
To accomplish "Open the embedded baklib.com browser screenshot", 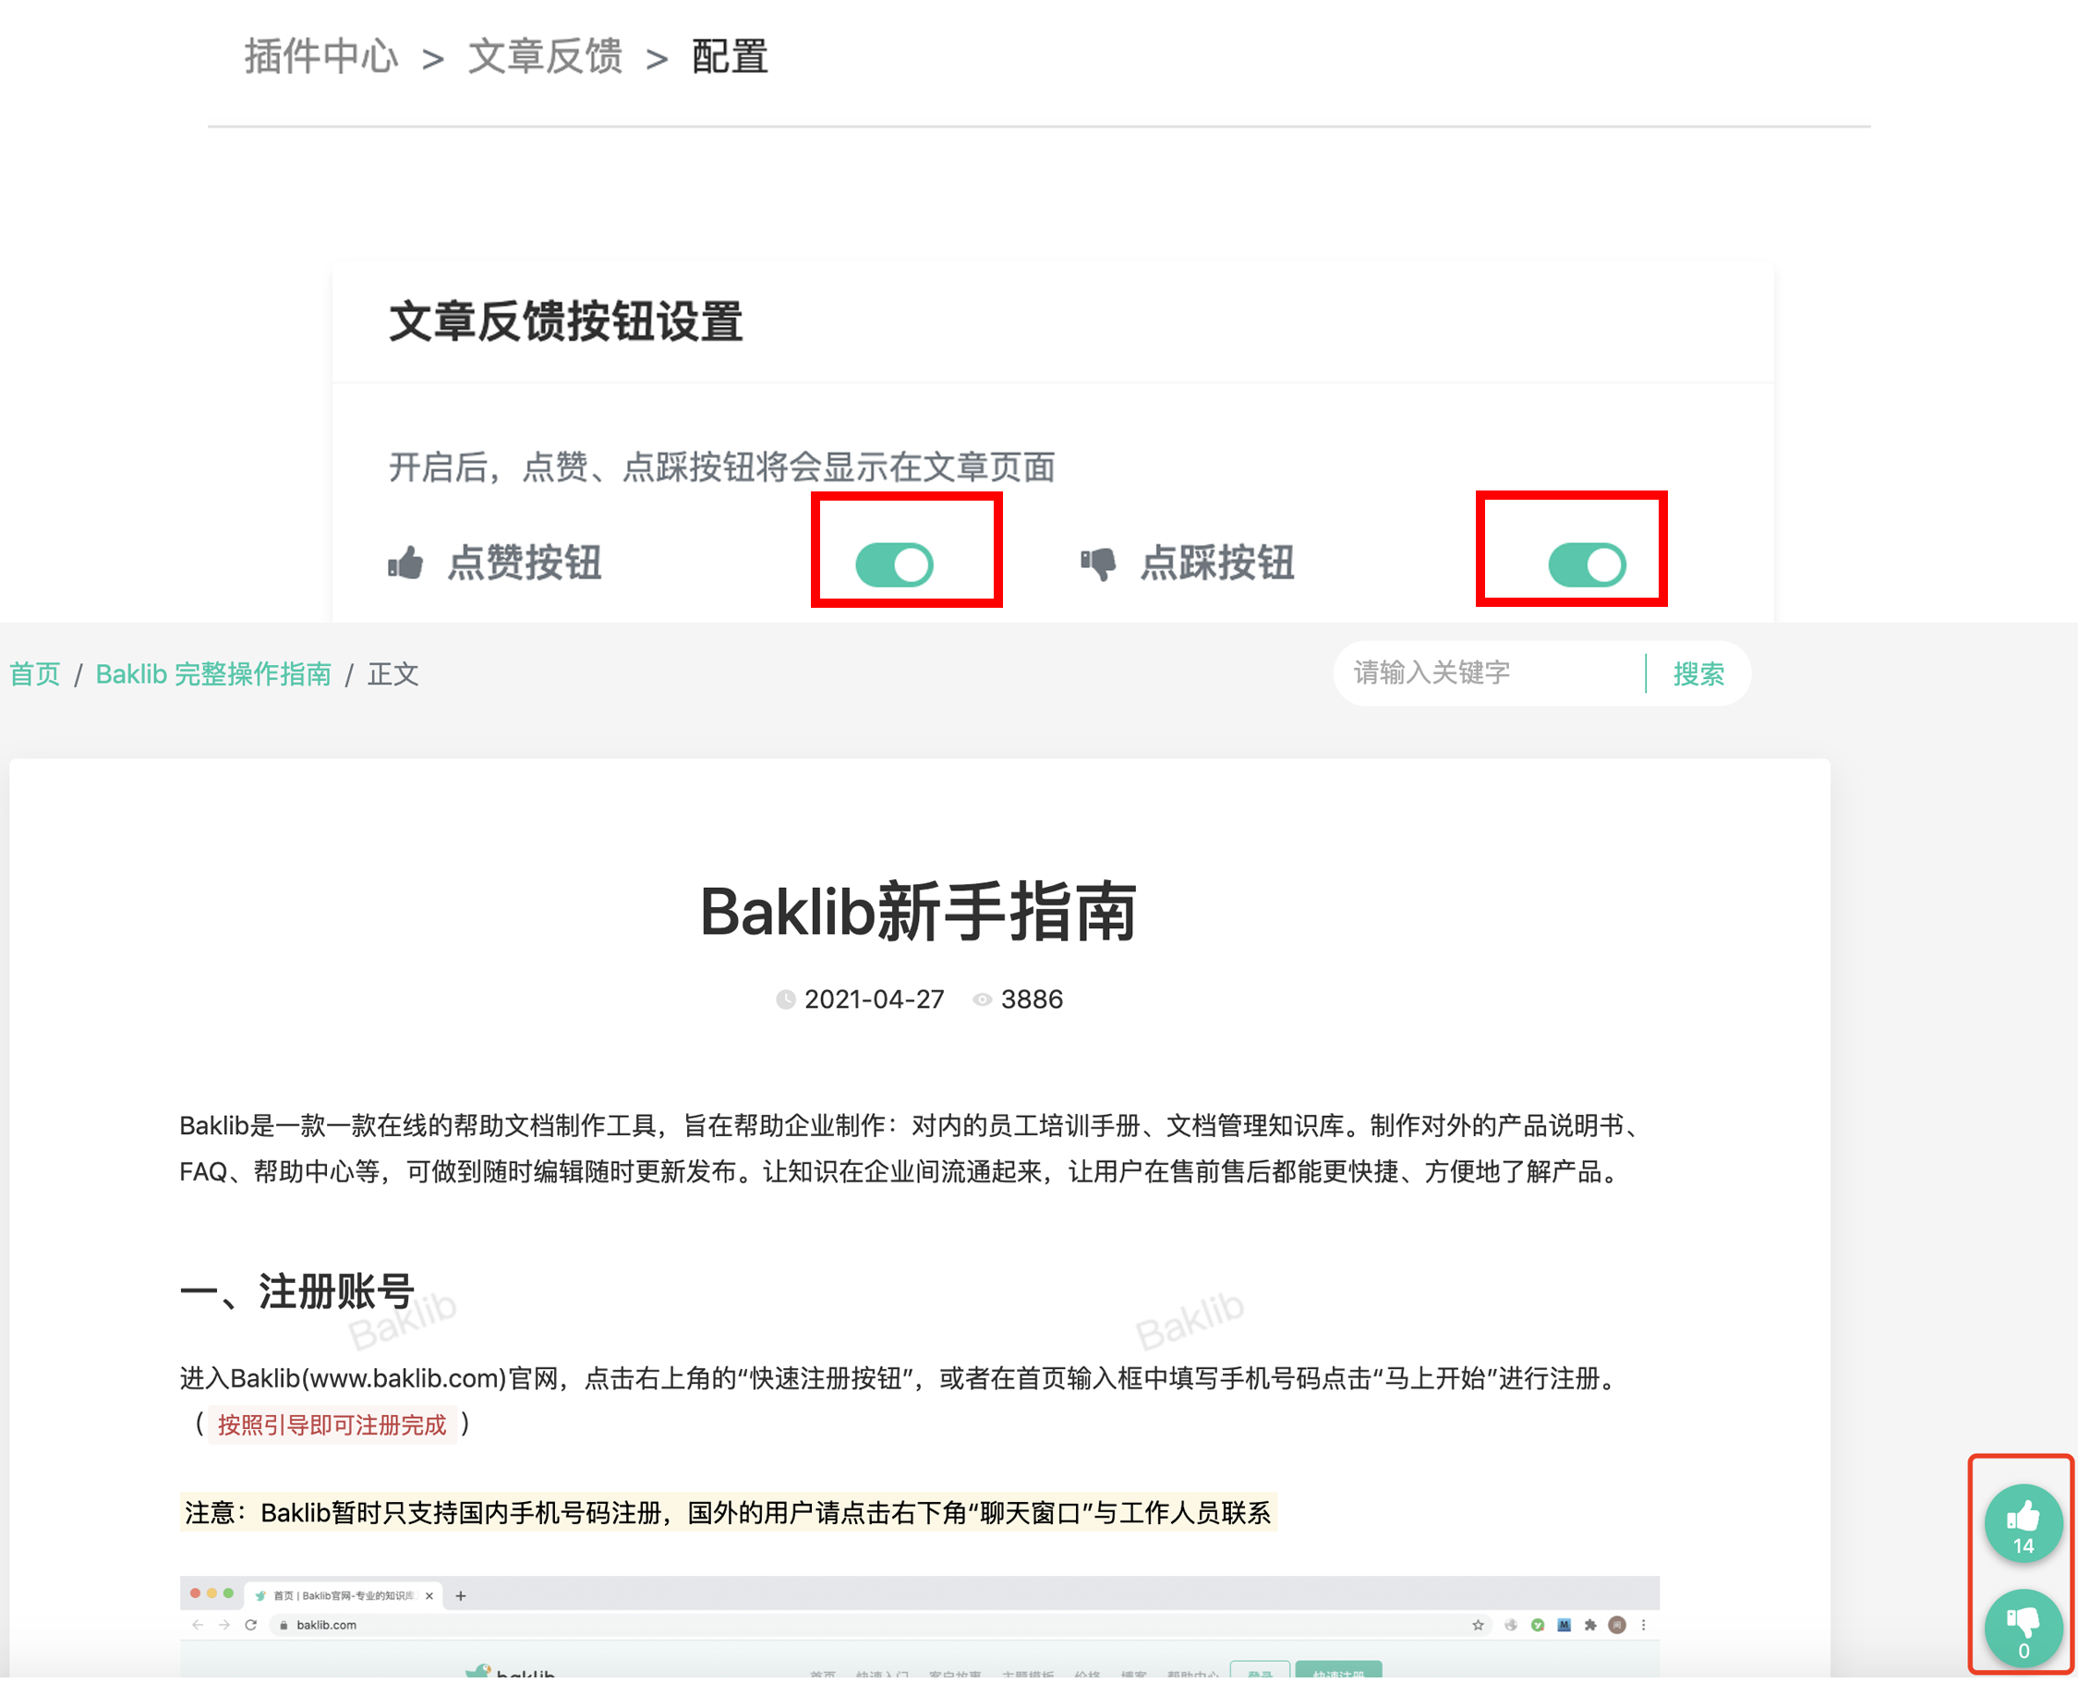I will [x=919, y=1627].
